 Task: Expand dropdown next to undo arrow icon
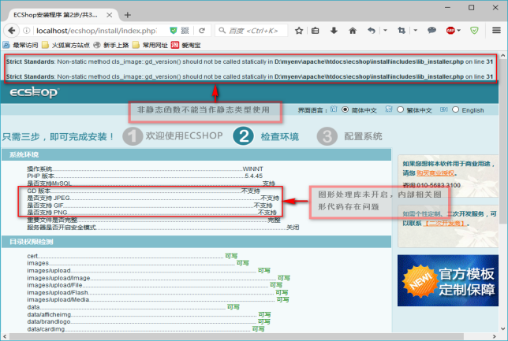click(x=385, y=31)
